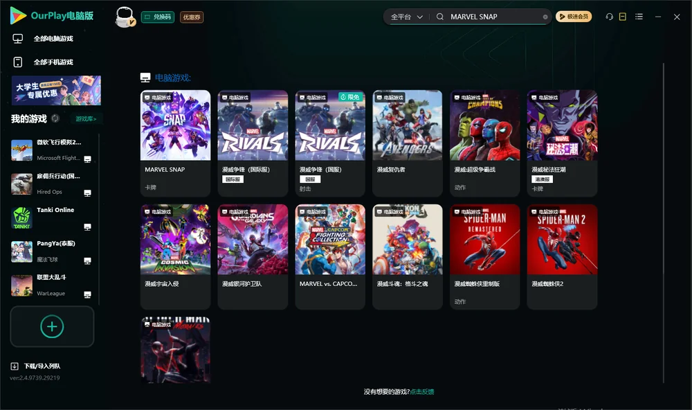692x410 pixels.
Task: Focus the MARVEL SNAP search field
Action: point(494,17)
